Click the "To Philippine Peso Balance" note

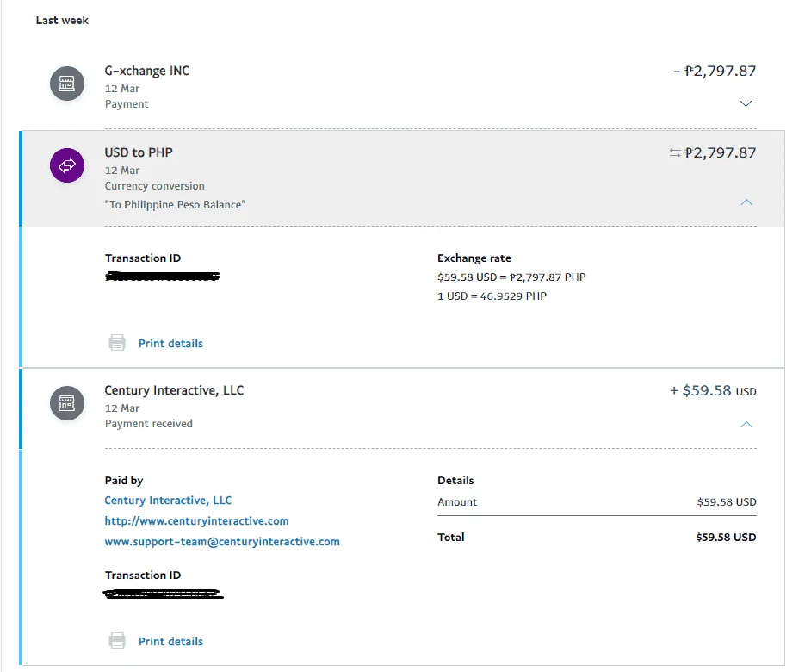click(x=175, y=204)
